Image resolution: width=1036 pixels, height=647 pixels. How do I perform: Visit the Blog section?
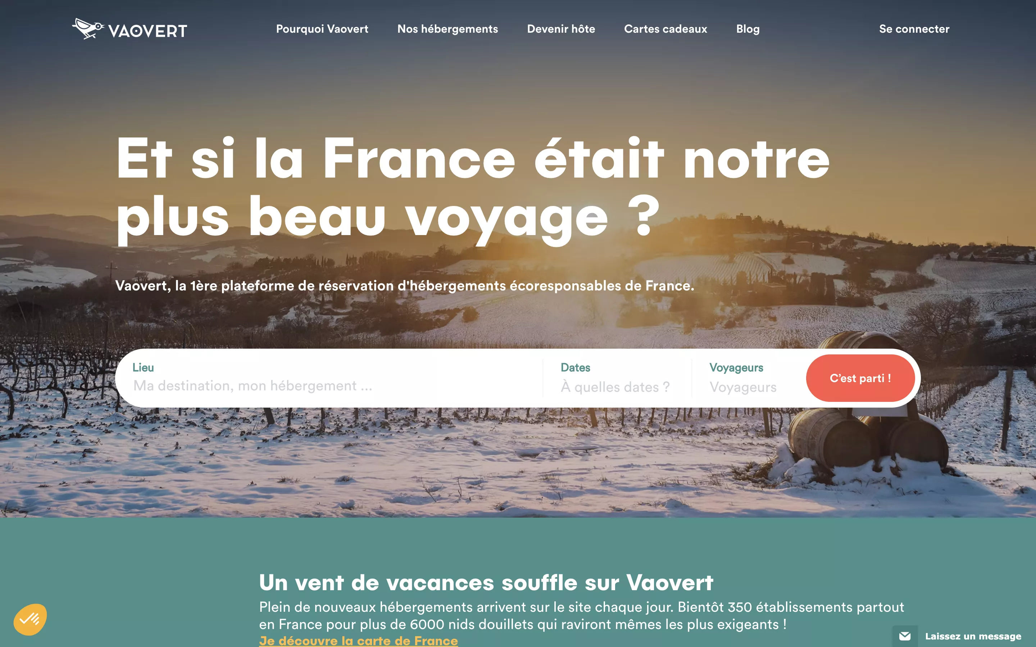click(748, 29)
